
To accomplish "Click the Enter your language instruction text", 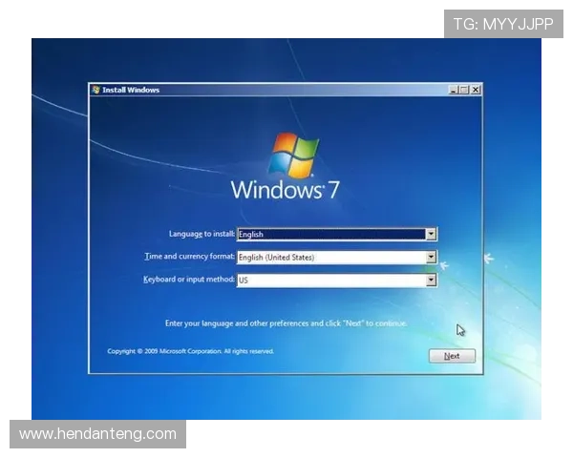I will 286,323.
